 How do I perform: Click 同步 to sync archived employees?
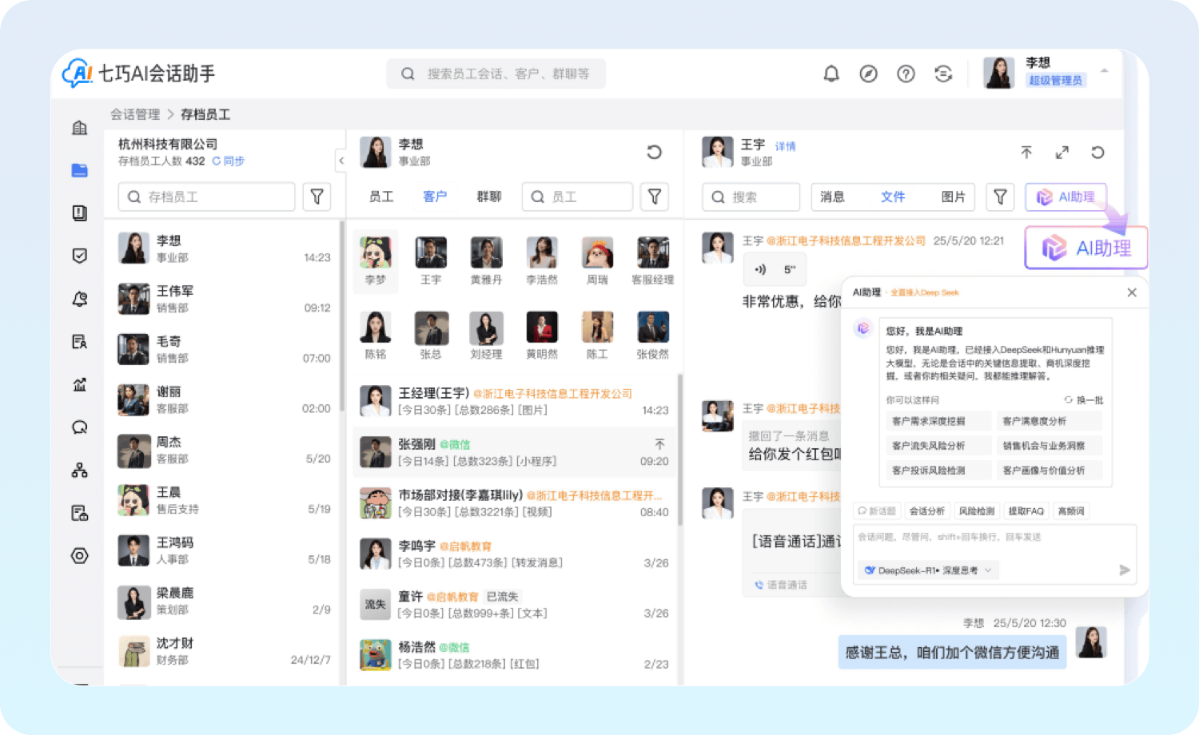click(x=229, y=161)
